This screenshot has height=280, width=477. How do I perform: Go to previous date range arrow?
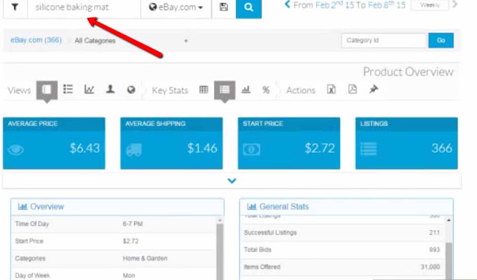pyautogui.click(x=287, y=4)
